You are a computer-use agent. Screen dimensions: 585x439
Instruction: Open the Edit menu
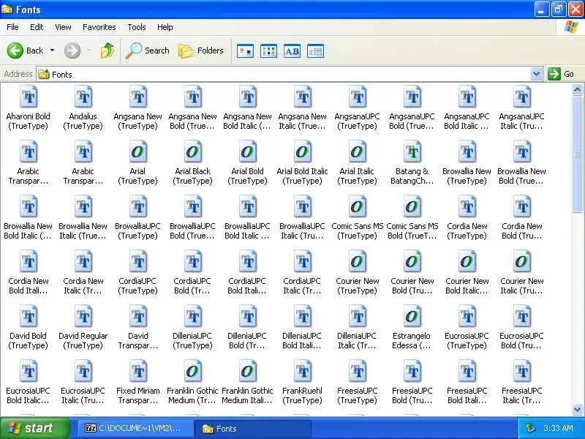(37, 27)
